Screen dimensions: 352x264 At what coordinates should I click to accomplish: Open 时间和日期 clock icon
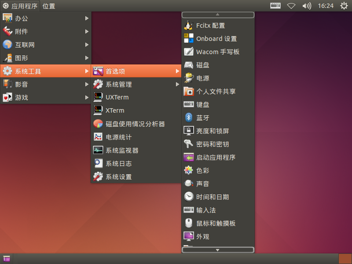pyautogui.click(x=189, y=197)
